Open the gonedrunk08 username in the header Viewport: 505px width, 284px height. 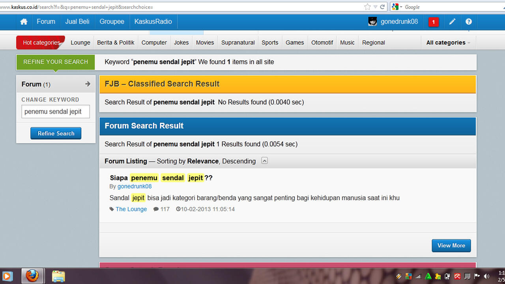pyautogui.click(x=399, y=22)
